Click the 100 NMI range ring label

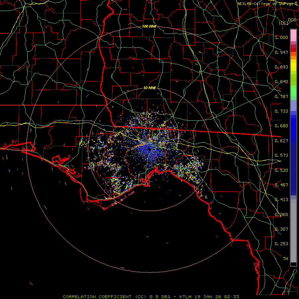pyautogui.click(x=149, y=26)
